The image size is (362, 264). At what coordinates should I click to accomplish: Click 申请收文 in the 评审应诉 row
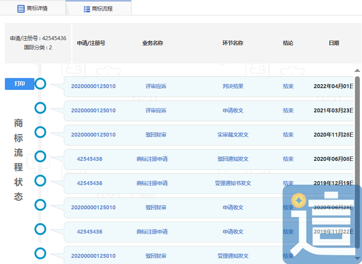233,111
